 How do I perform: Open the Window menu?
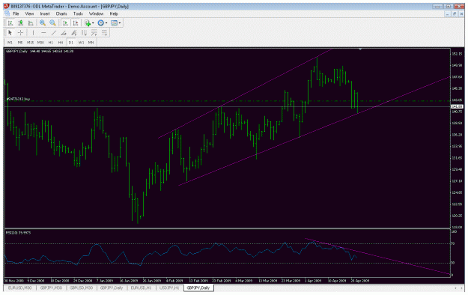click(96, 13)
